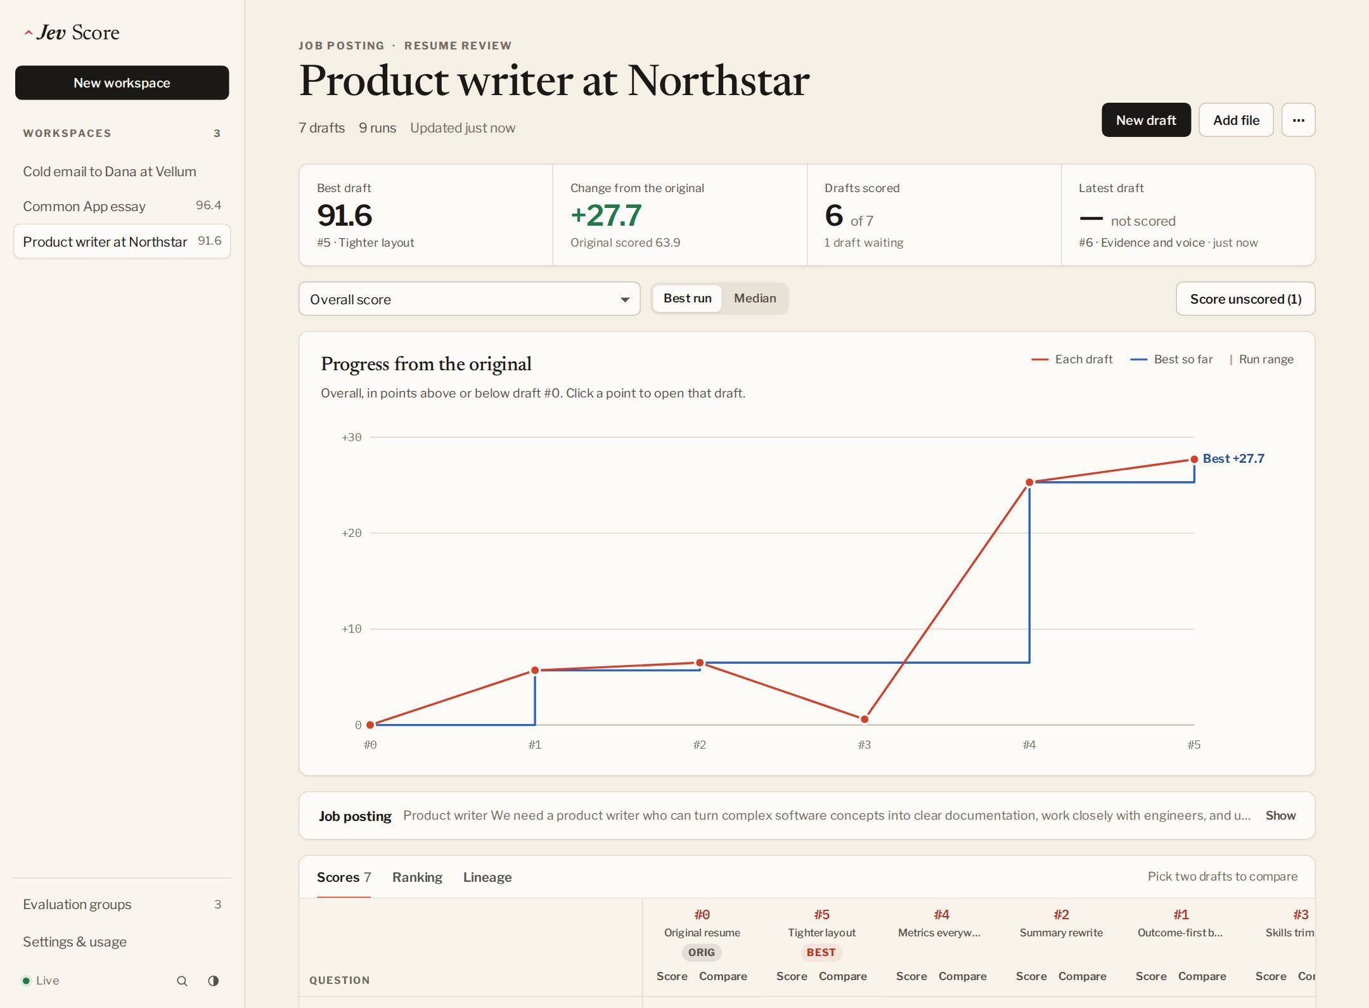Click the draft #5 point on chart
Screen dimensions: 1369x1008
coord(1194,459)
